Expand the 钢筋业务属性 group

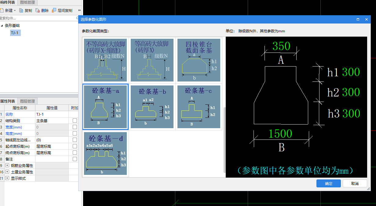[x=7, y=165]
